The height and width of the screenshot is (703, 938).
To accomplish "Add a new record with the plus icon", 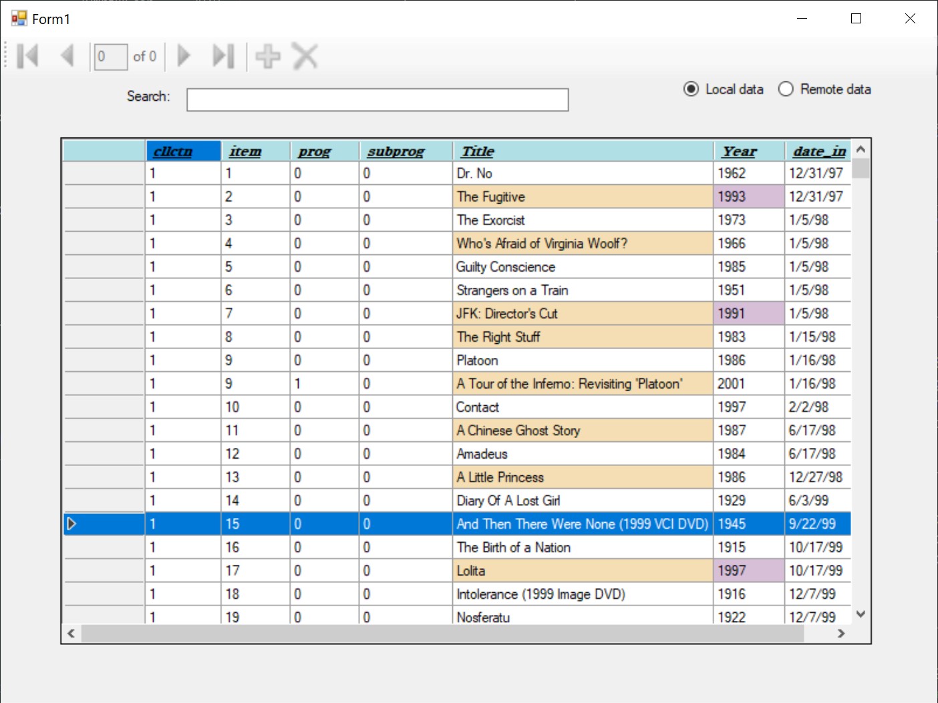I will 267,56.
